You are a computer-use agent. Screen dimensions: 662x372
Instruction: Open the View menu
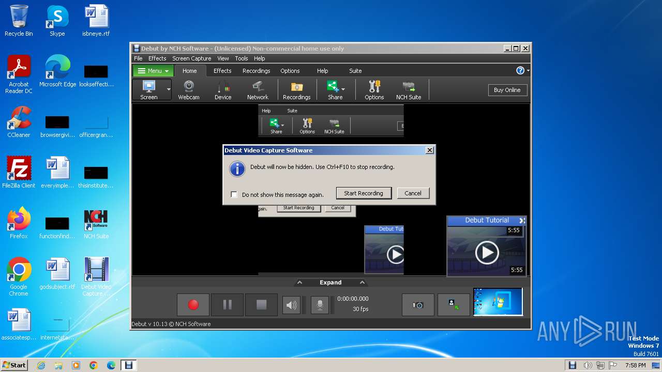(x=223, y=58)
